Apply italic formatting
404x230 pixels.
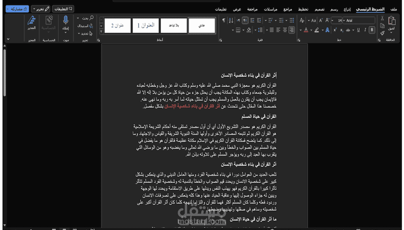365,30
